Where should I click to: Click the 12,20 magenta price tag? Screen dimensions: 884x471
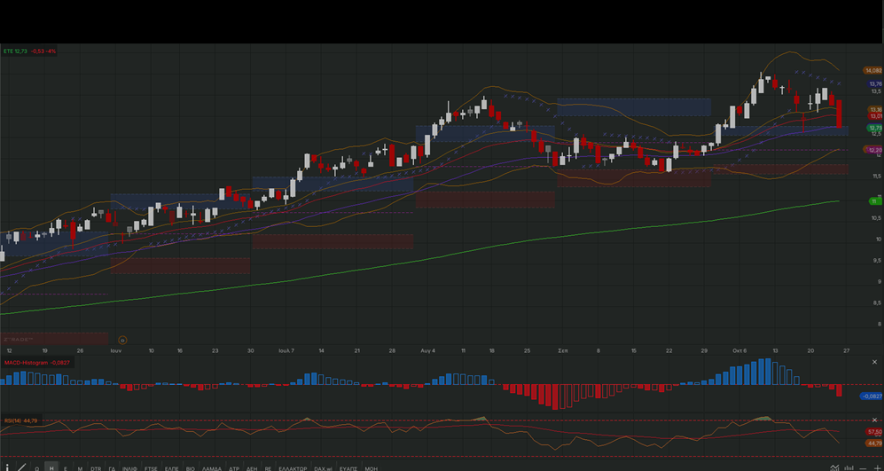point(874,150)
